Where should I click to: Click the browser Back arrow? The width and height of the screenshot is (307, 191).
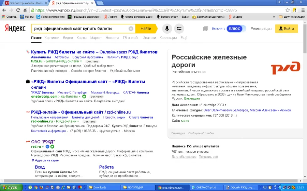tap(4, 10)
